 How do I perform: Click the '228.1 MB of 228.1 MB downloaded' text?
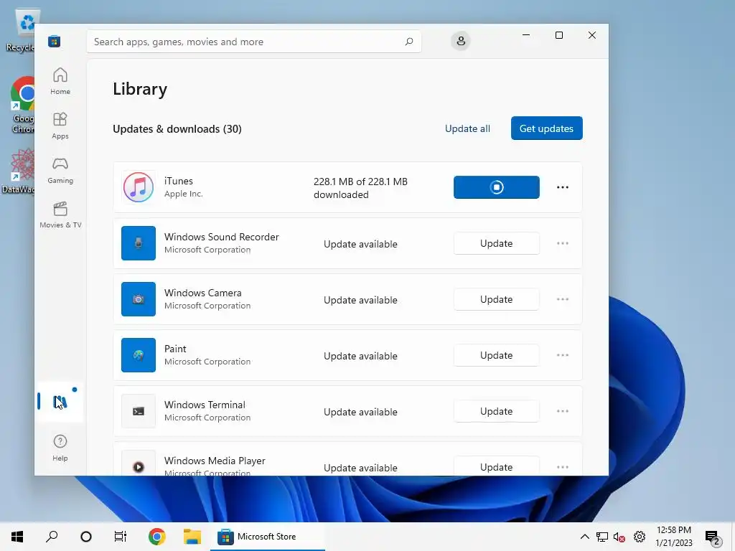pos(360,188)
